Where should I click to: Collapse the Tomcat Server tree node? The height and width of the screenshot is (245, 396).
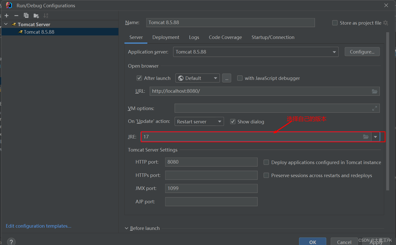(x=6, y=24)
